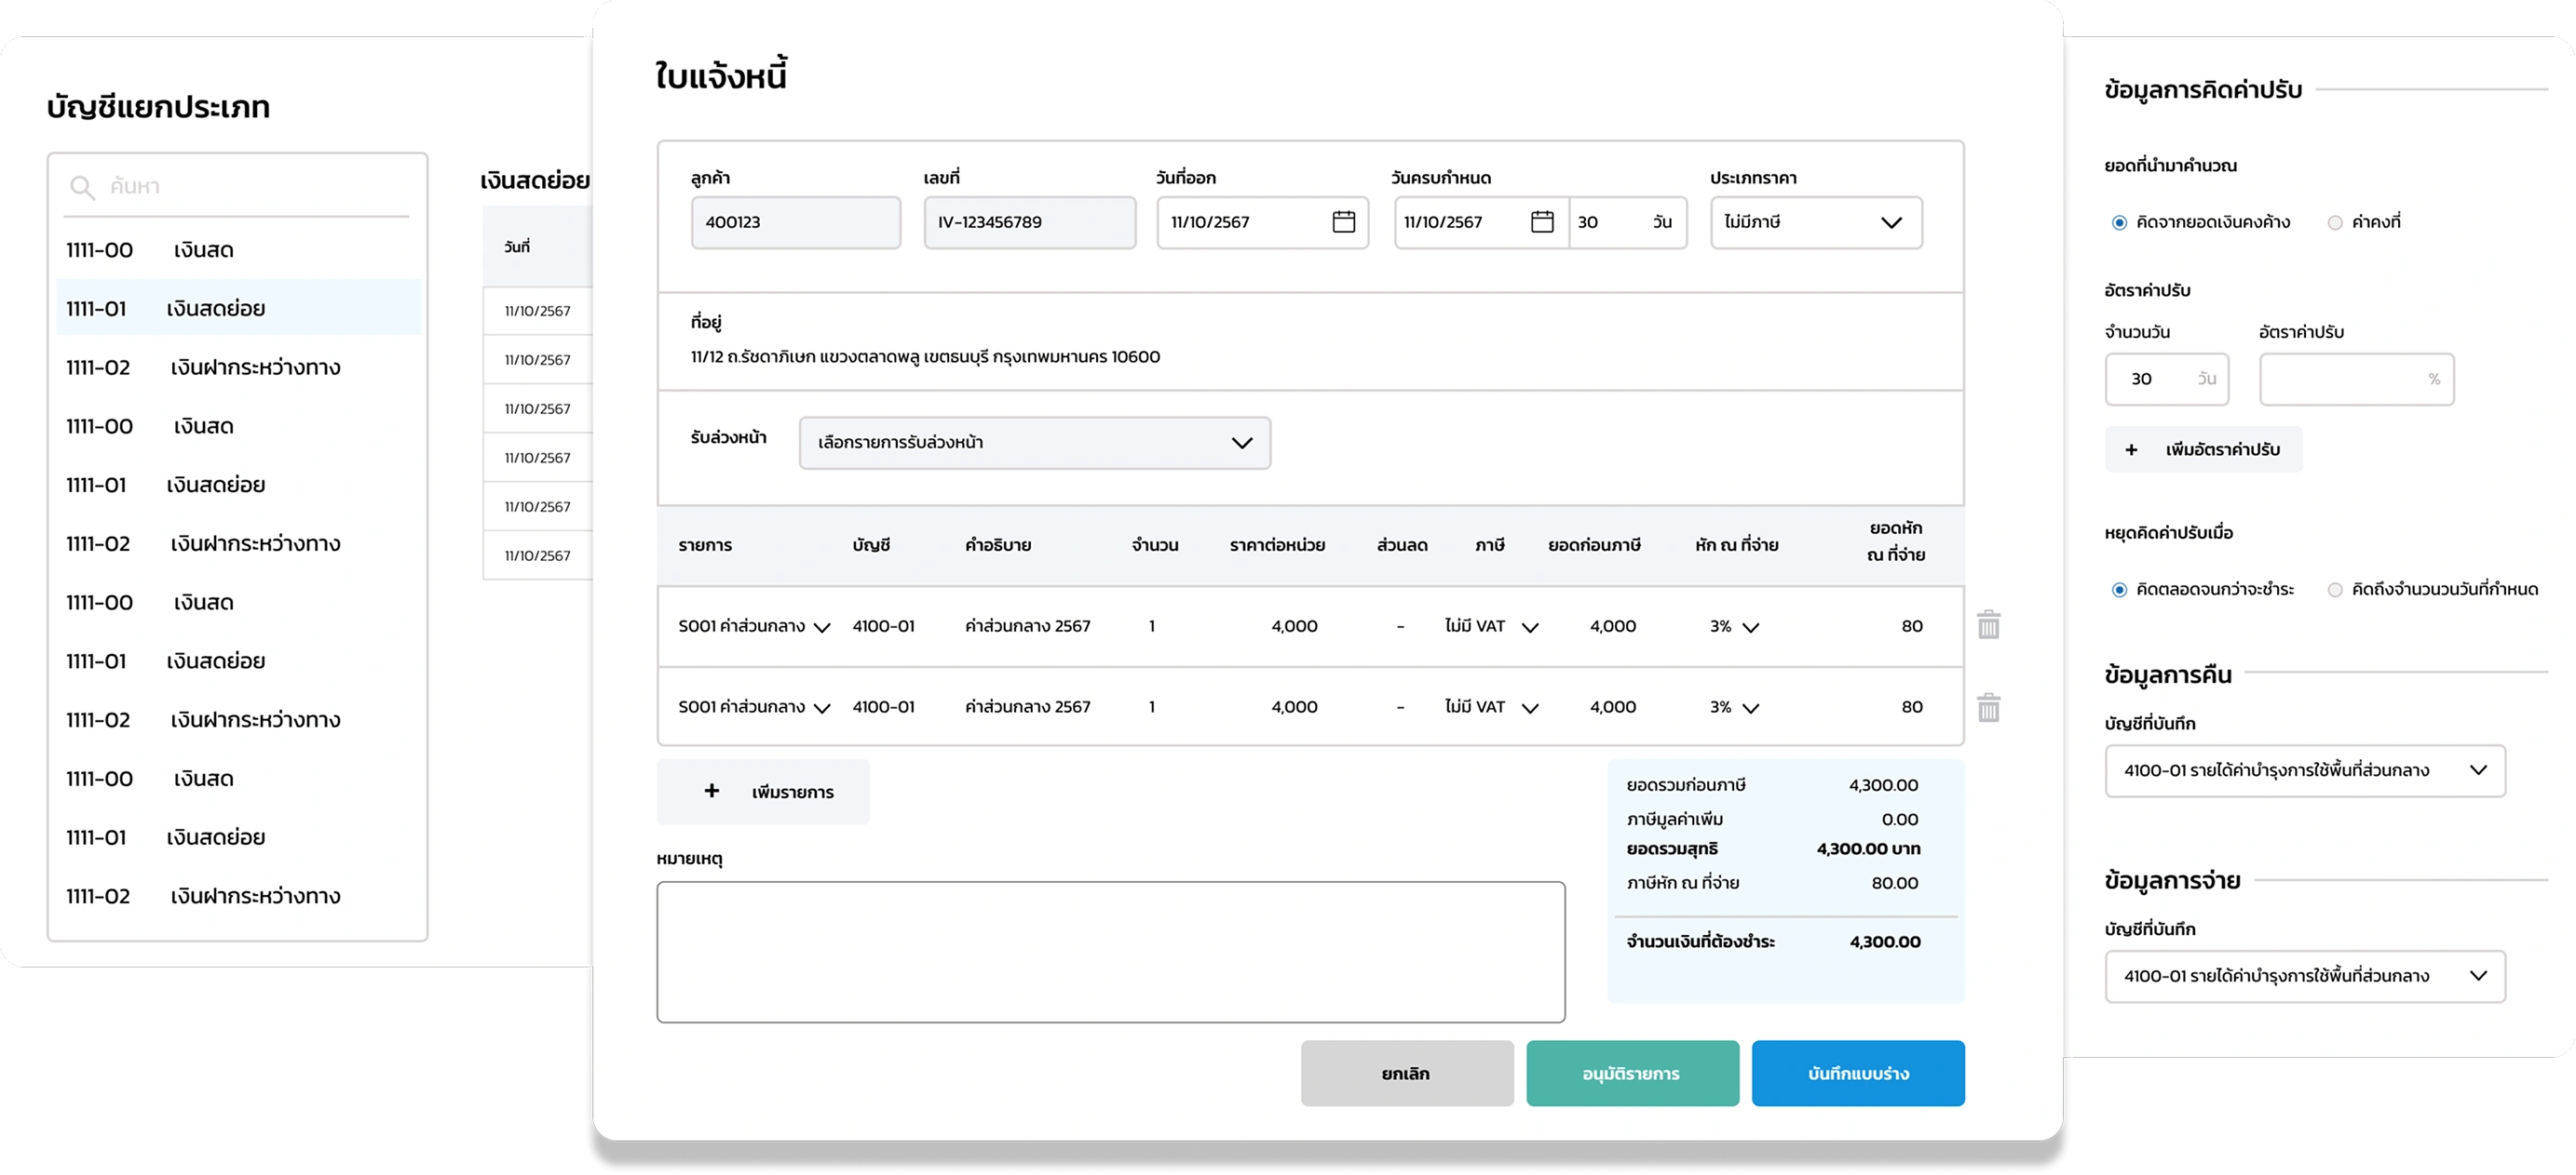Open เลือกรายการรับล่วงหน้า dropdown
2576x1175 pixels.
(x=1034, y=443)
